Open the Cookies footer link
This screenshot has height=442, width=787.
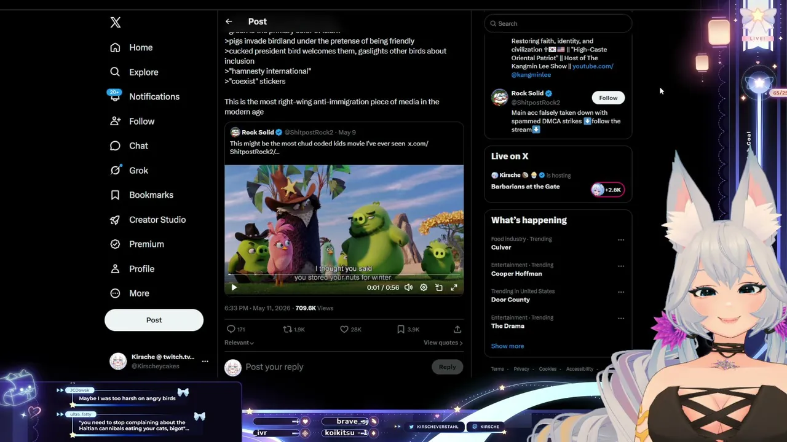tap(548, 369)
